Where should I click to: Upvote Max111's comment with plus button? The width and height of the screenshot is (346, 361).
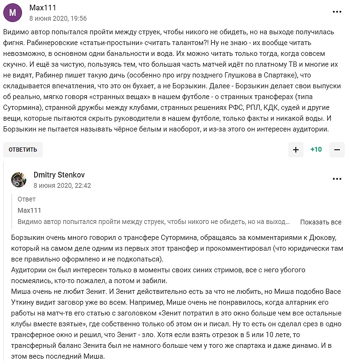pos(295,150)
